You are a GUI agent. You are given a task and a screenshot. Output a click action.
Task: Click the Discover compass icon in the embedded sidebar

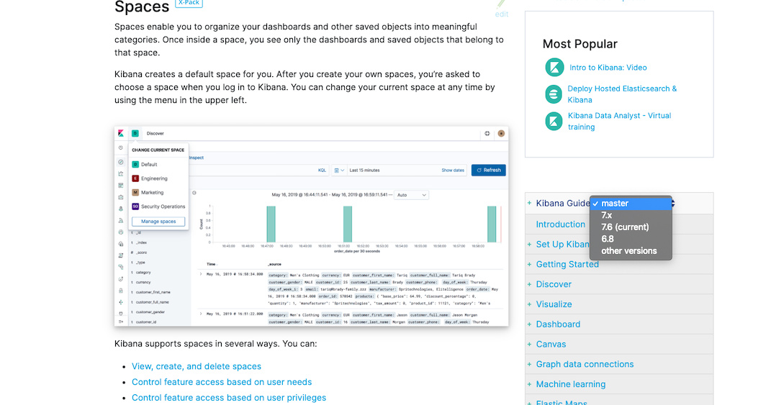pyautogui.click(x=121, y=162)
